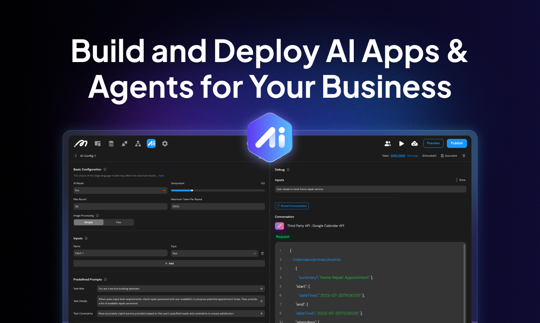Click the Maximum Token Per Round field
Screen dimensions: 540x323
coord(218,206)
